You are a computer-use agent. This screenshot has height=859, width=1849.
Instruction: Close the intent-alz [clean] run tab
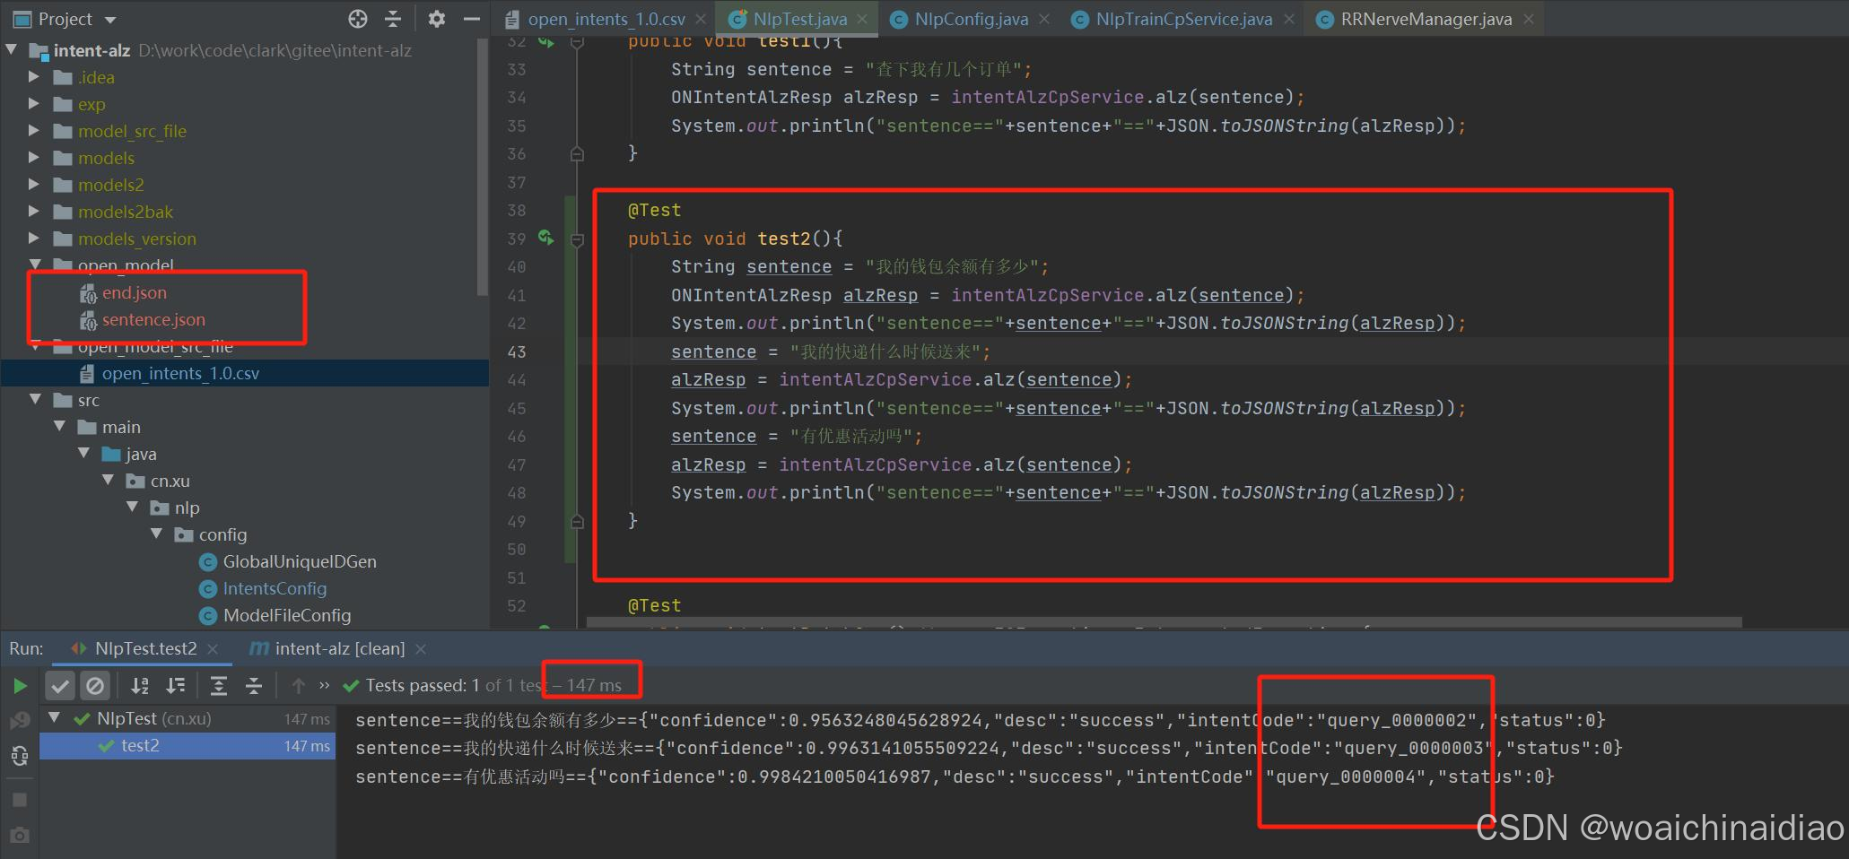[421, 648]
